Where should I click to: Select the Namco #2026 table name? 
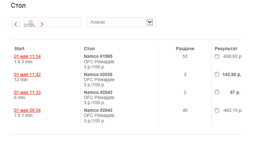coord(98,74)
